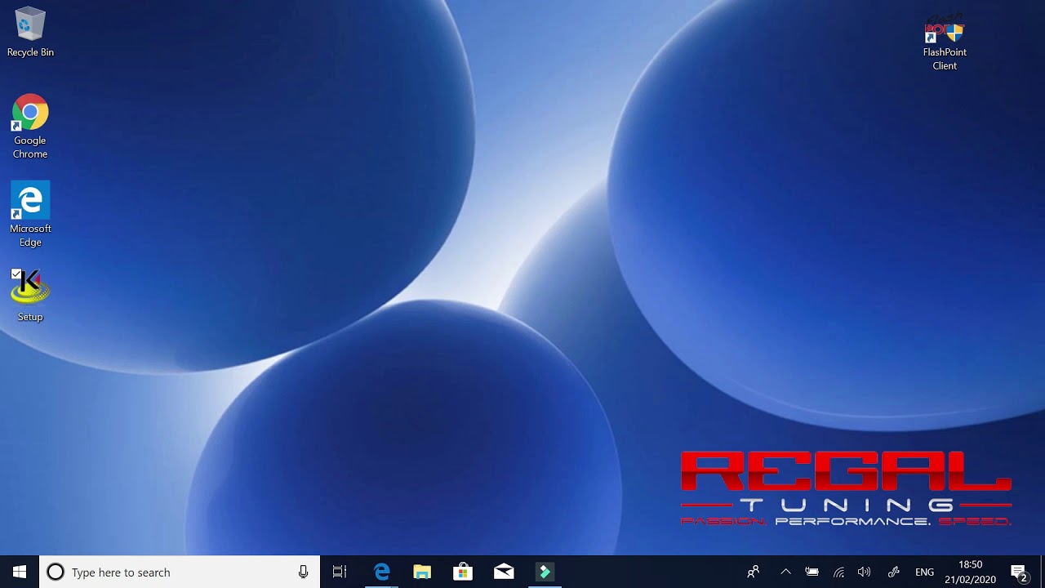This screenshot has height=588, width=1045.
Task: Select the Microsoft Edge desktop shortcut
Action: 30,215
